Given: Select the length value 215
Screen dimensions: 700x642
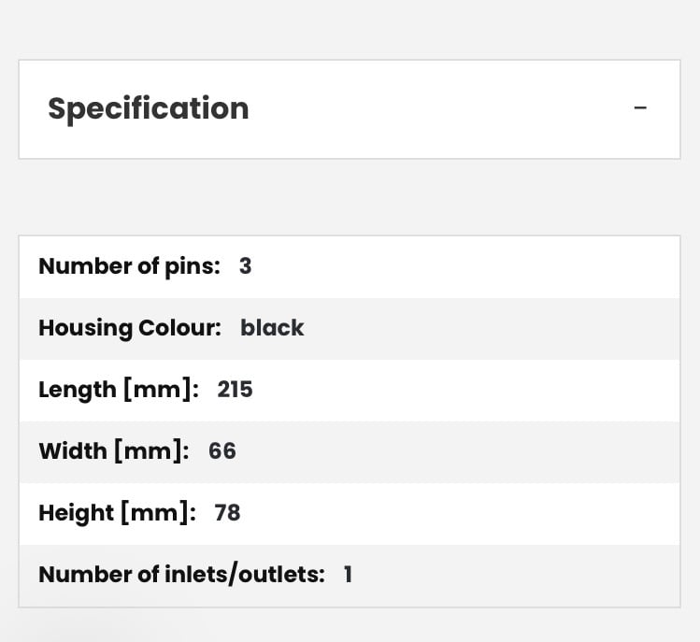Looking at the screenshot, I should (x=235, y=389).
